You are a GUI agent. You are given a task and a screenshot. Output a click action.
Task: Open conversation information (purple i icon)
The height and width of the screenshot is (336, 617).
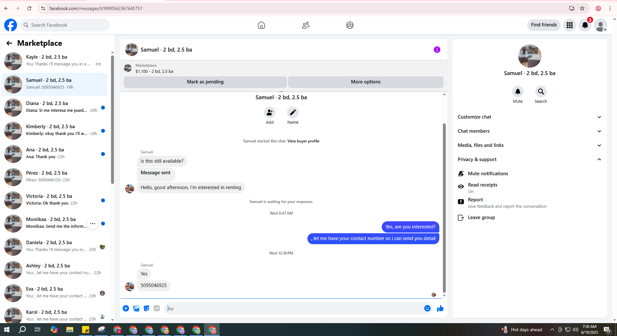(x=437, y=50)
